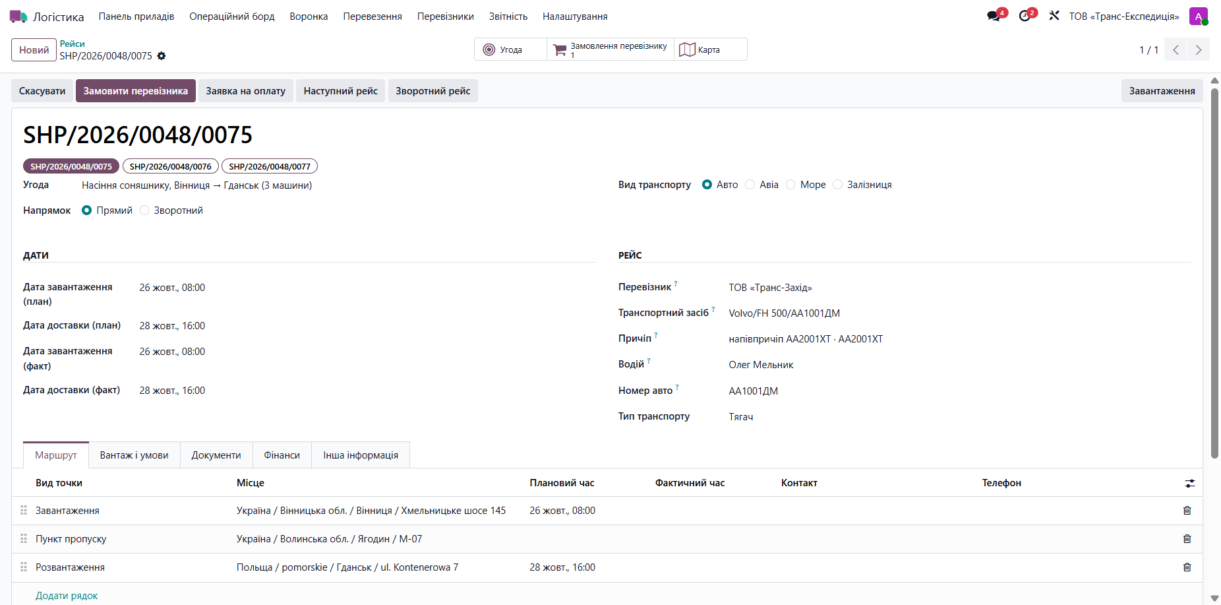Click the debug tools wrench icon

(1054, 16)
